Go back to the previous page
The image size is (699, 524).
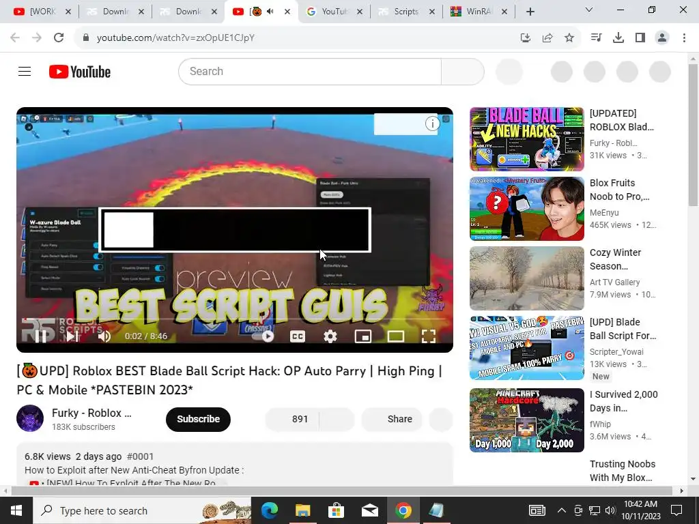click(x=15, y=38)
